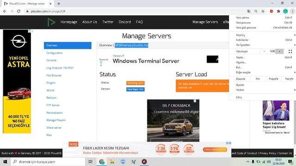Open the Twitter nav link
The image size is (296, 166).
108,22
